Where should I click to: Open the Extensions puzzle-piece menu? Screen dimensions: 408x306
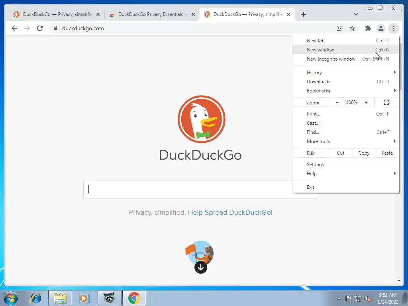368,28
